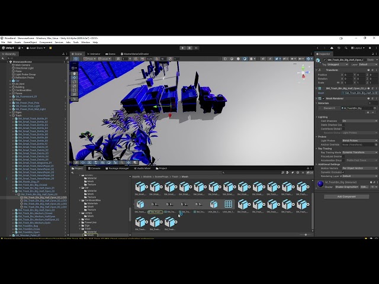Toggle the Dynamic Occlusion checkbox
The image size is (379, 284).
(x=343, y=172)
